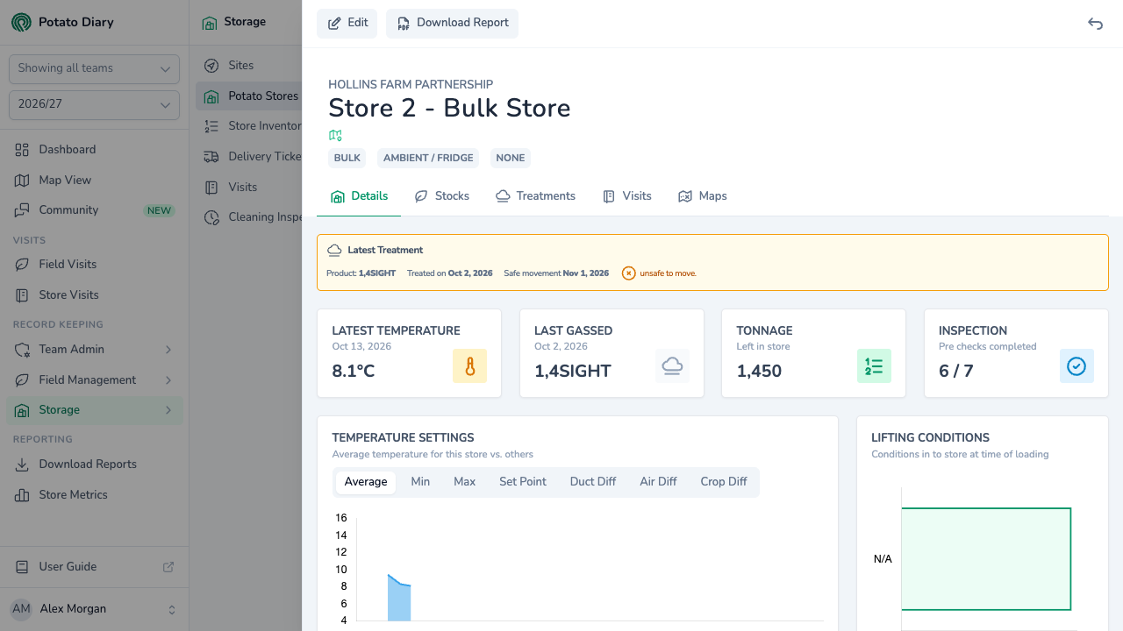
Task: Open the Showing all teams dropdown
Action: [94, 69]
